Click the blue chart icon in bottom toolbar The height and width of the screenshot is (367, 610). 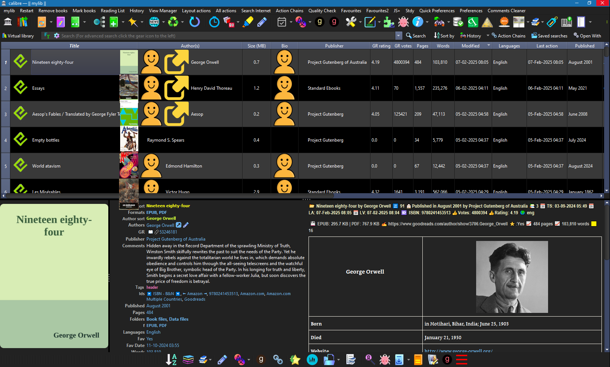tap(312, 360)
